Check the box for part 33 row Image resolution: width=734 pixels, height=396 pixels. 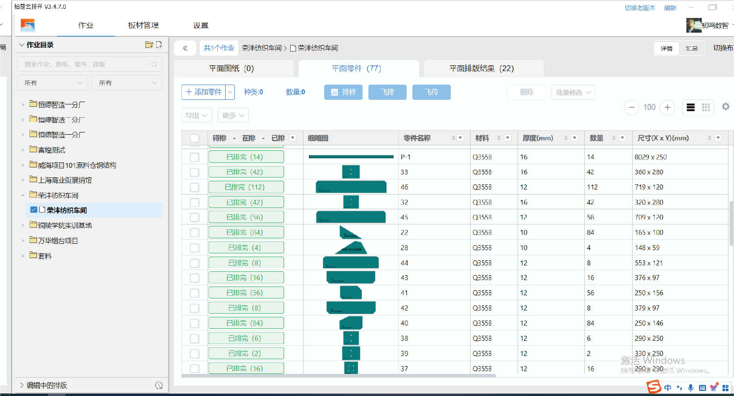[195, 172]
